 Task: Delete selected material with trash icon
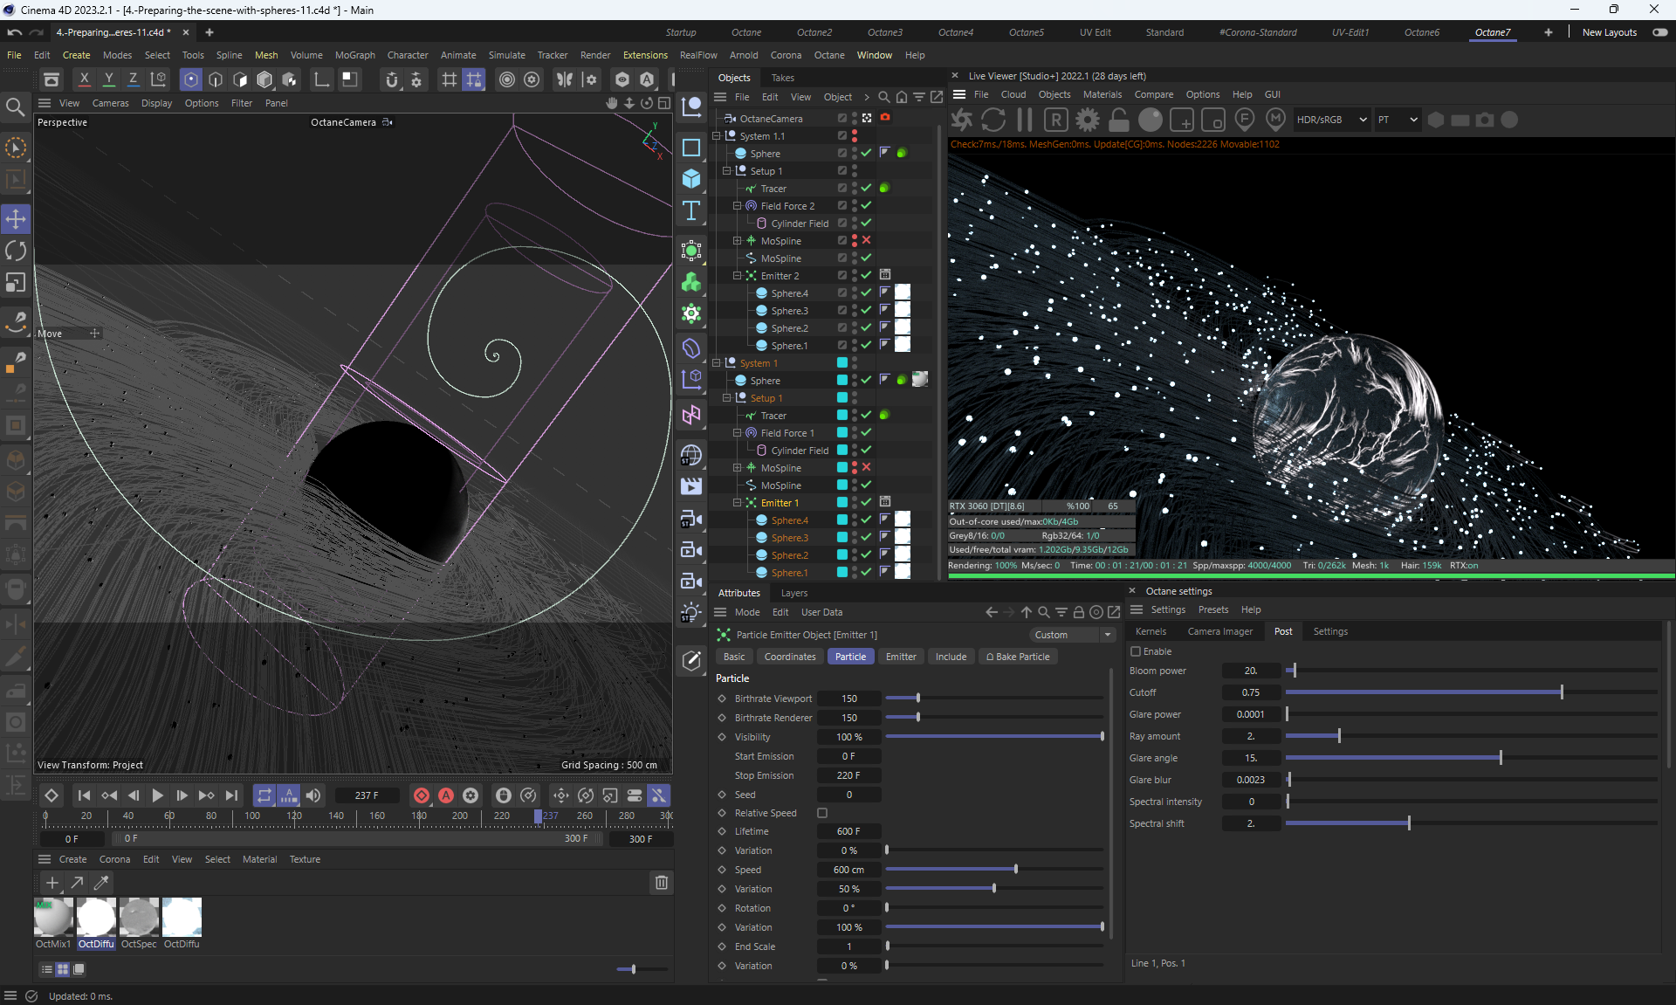[661, 883]
